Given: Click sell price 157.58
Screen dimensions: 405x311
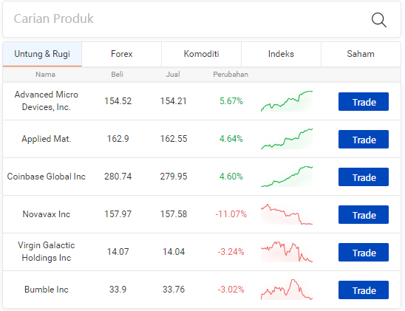Looking at the screenshot, I should (174, 214).
